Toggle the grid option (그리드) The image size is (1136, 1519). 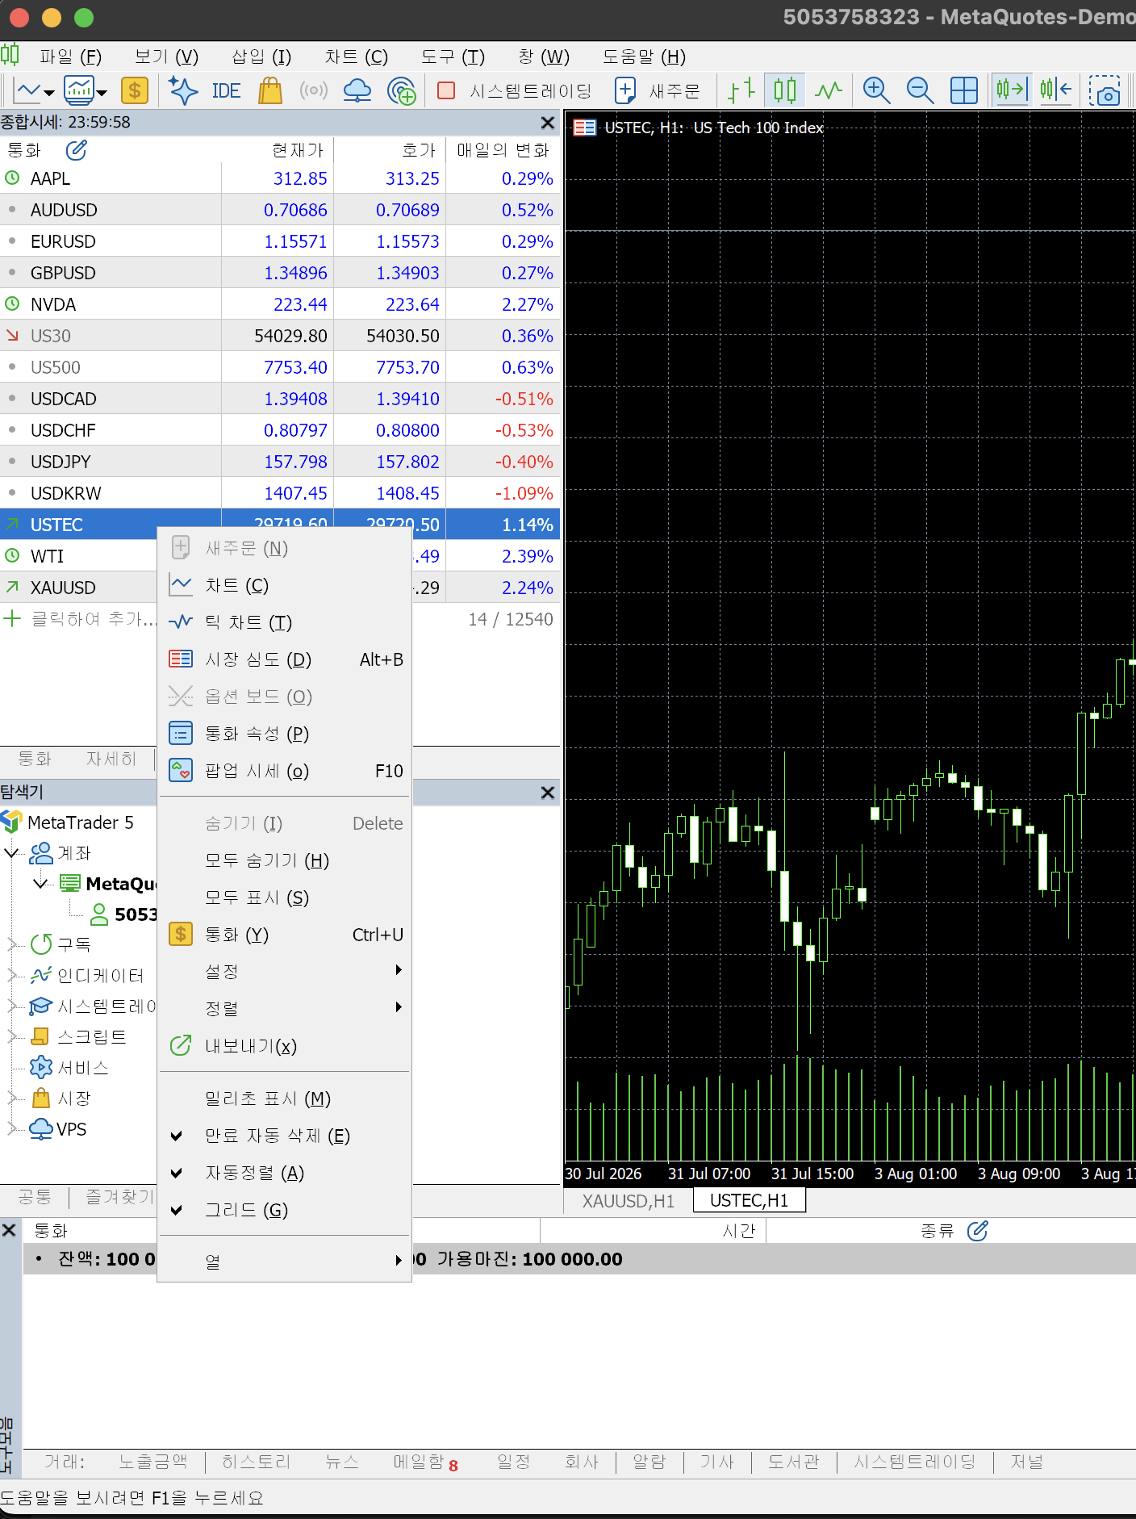(x=285, y=1211)
